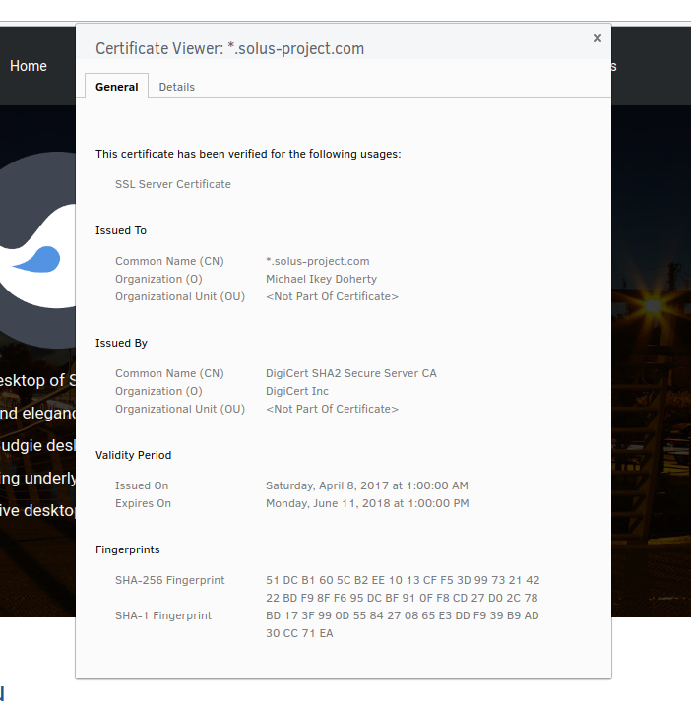This screenshot has width=691, height=711.
Task: Select the SSL Server Certificate usage text
Action: pyautogui.click(x=173, y=184)
